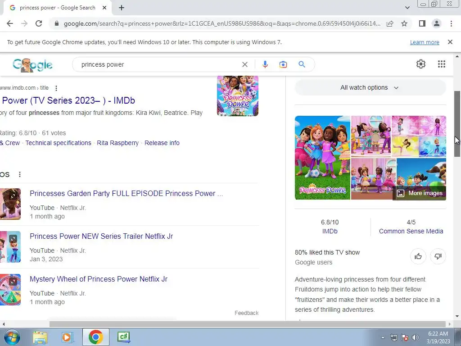The image size is (461, 346).
Task: Click More images in the knowledge panel
Action: [420, 193]
